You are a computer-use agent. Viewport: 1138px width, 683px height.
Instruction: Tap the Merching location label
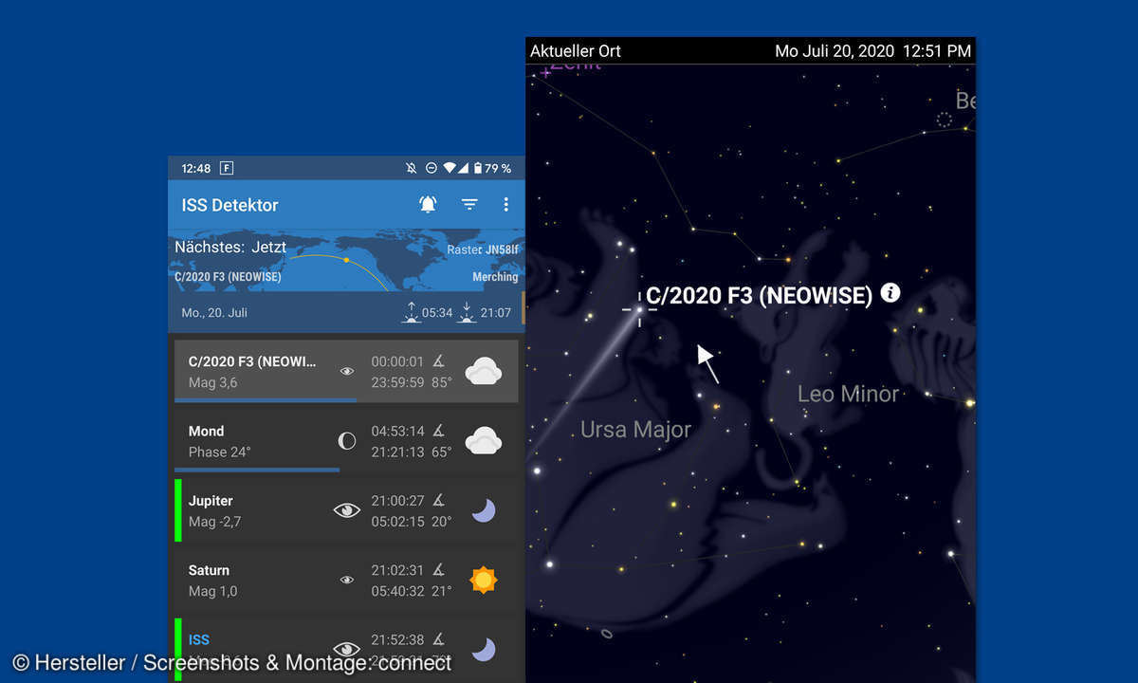(x=495, y=277)
